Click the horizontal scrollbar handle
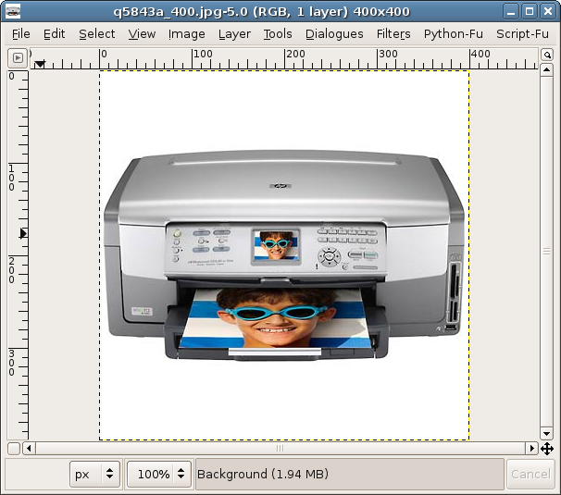Image resolution: width=561 pixels, height=495 pixels. coord(280,449)
